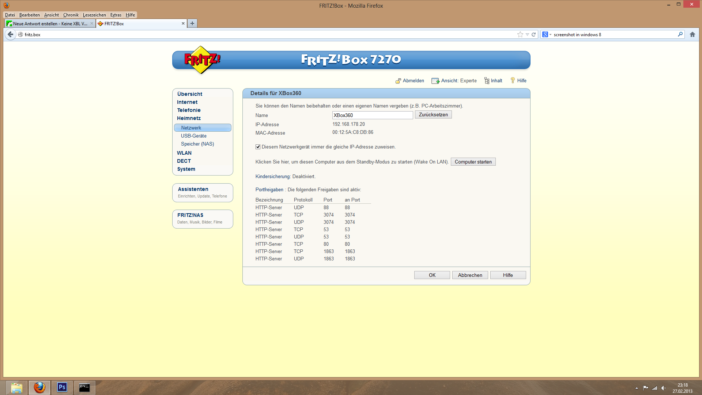
Task: Click the browser back arrow button
Action: click(11, 34)
